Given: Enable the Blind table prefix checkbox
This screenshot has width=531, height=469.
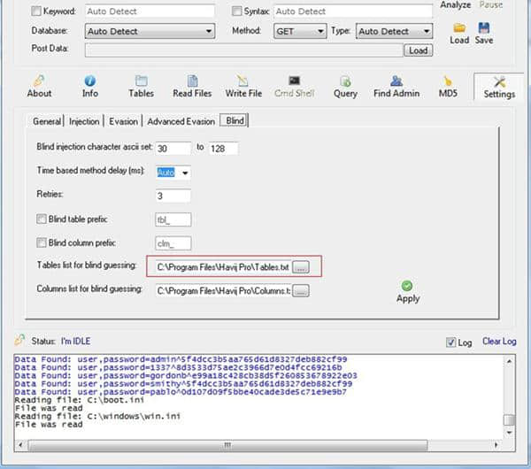Looking at the screenshot, I should tap(42, 219).
